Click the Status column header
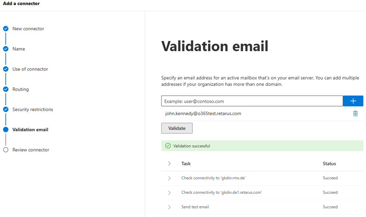 click(329, 164)
